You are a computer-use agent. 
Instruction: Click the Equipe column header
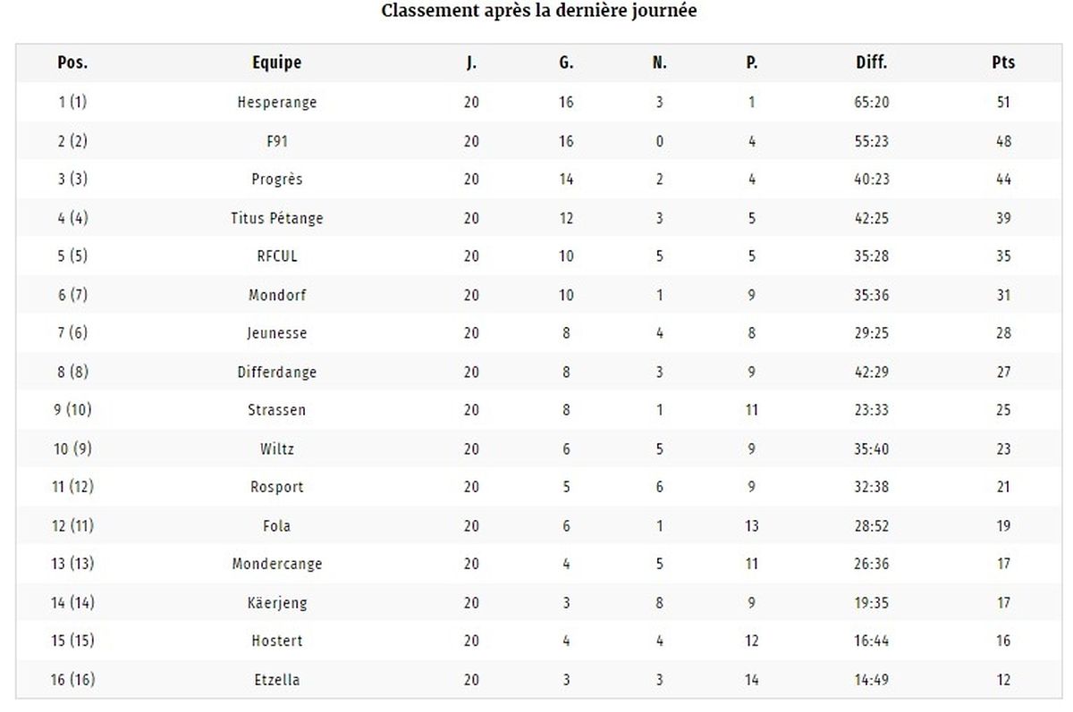pos(277,63)
